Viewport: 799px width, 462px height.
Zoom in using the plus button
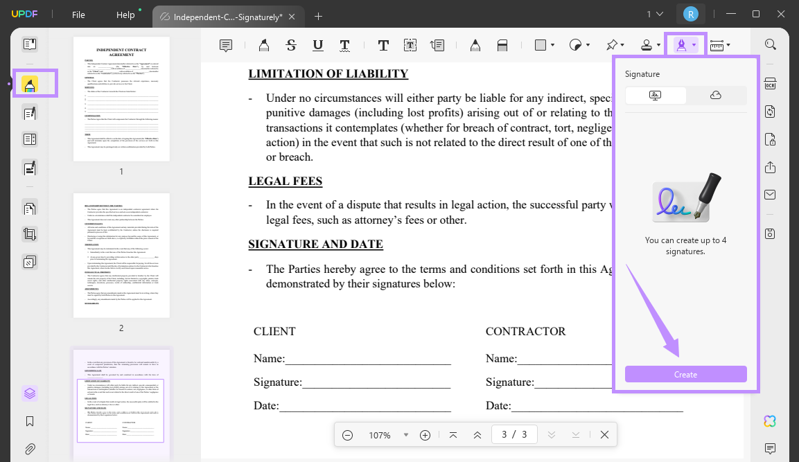click(425, 434)
